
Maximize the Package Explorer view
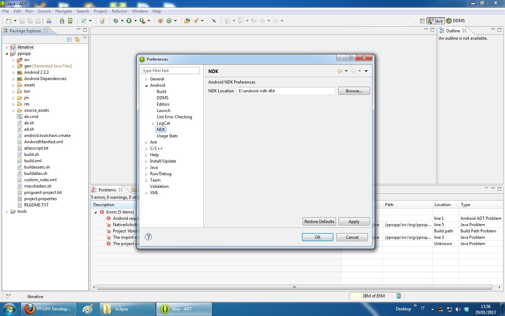click(x=85, y=30)
